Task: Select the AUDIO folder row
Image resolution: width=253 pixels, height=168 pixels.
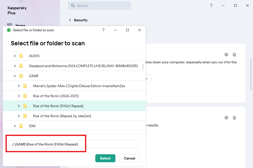Action: click(x=74, y=56)
